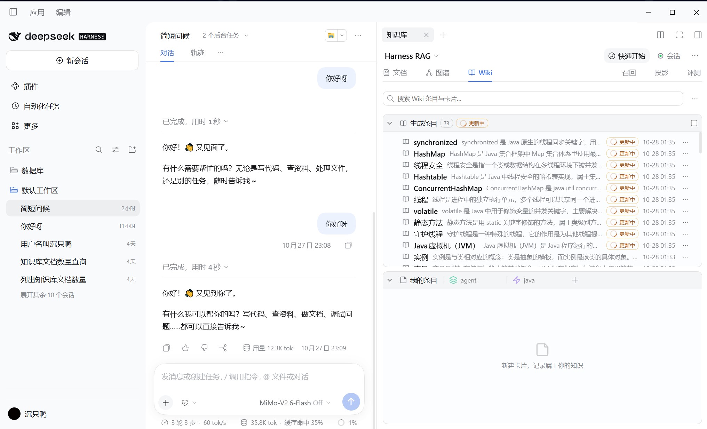Open Harness RAG knowledge base dropdown
707x429 pixels.
[412, 56]
